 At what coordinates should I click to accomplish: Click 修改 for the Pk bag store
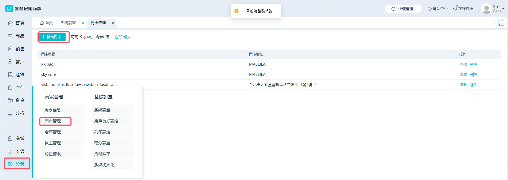coord(463,64)
